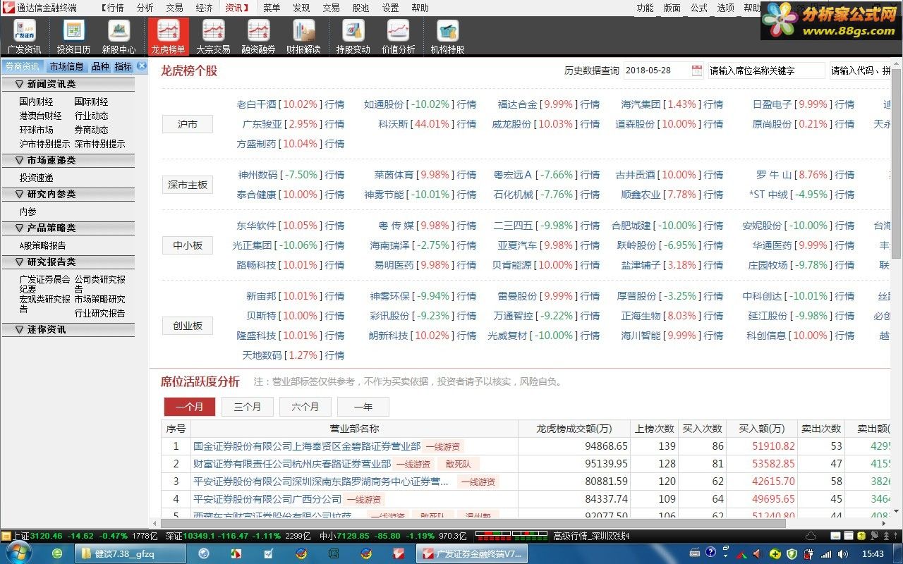Open the 新股中心 toolbar icon
This screenshot has height=564, width=903.
[x=119, y=37]
